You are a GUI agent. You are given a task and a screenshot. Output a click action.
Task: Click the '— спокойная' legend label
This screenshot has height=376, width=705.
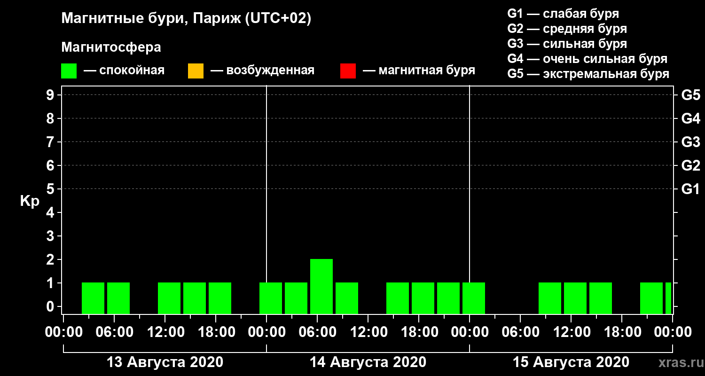pyautogui.click(x=124, y=70)
